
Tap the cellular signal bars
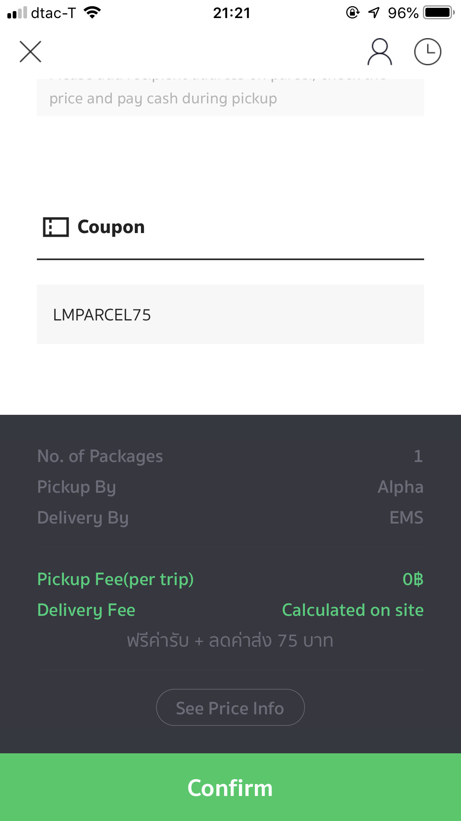pos(17,13)
